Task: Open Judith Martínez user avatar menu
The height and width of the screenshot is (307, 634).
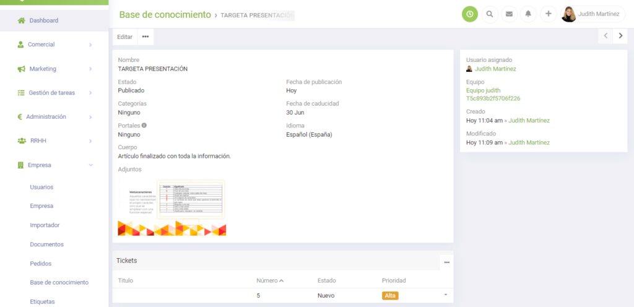Action: point(593,14)
